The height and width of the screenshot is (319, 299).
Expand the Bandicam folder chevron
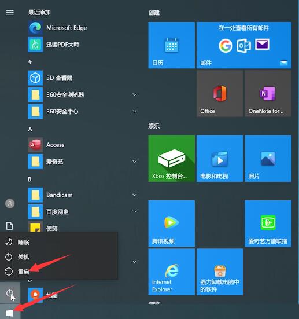click(x=134, y=195)
